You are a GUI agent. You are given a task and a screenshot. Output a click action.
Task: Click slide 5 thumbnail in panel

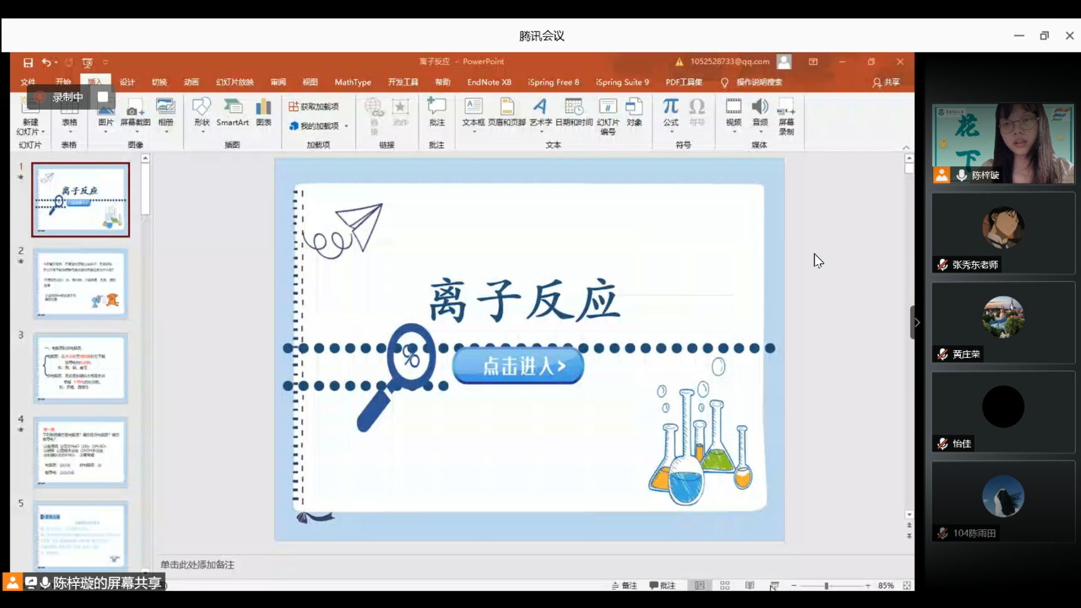[x=80, y=534]
